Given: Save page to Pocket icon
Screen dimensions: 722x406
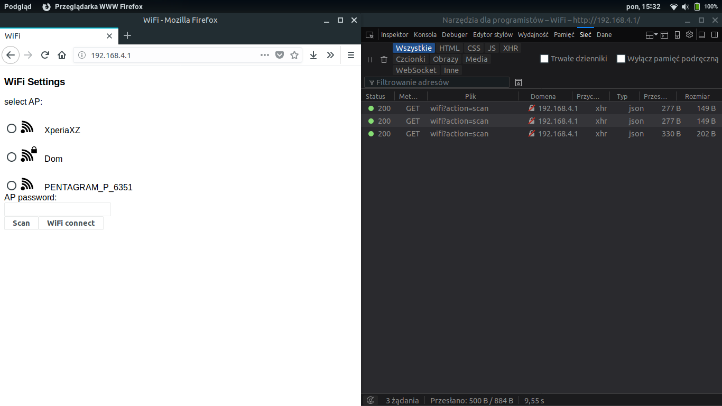Looking at the screenshot, I should [280, 55].
